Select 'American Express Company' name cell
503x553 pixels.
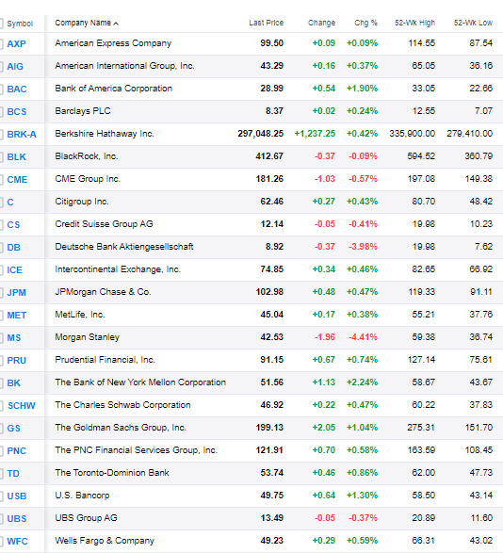[x=113, y=43]
